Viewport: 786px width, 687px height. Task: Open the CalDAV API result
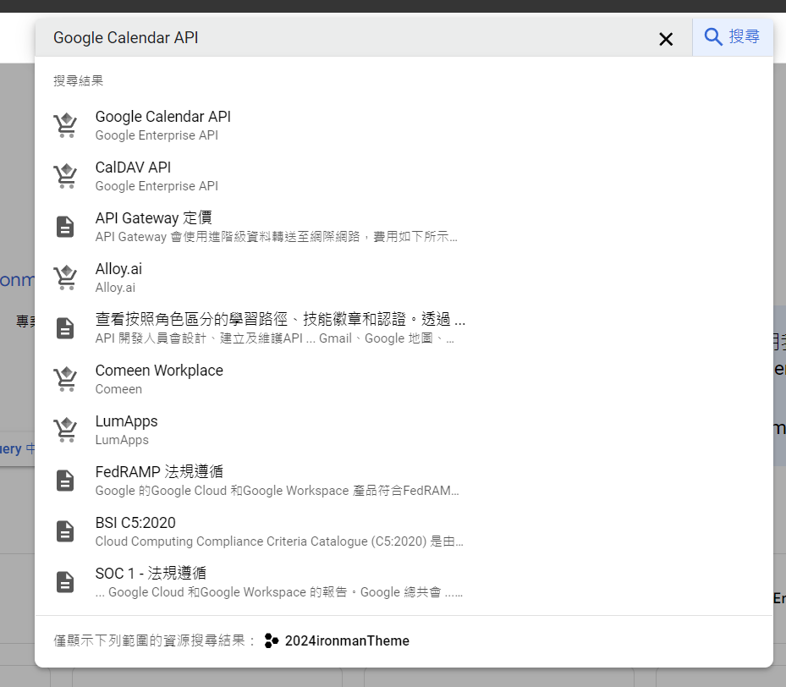[133, 167]
